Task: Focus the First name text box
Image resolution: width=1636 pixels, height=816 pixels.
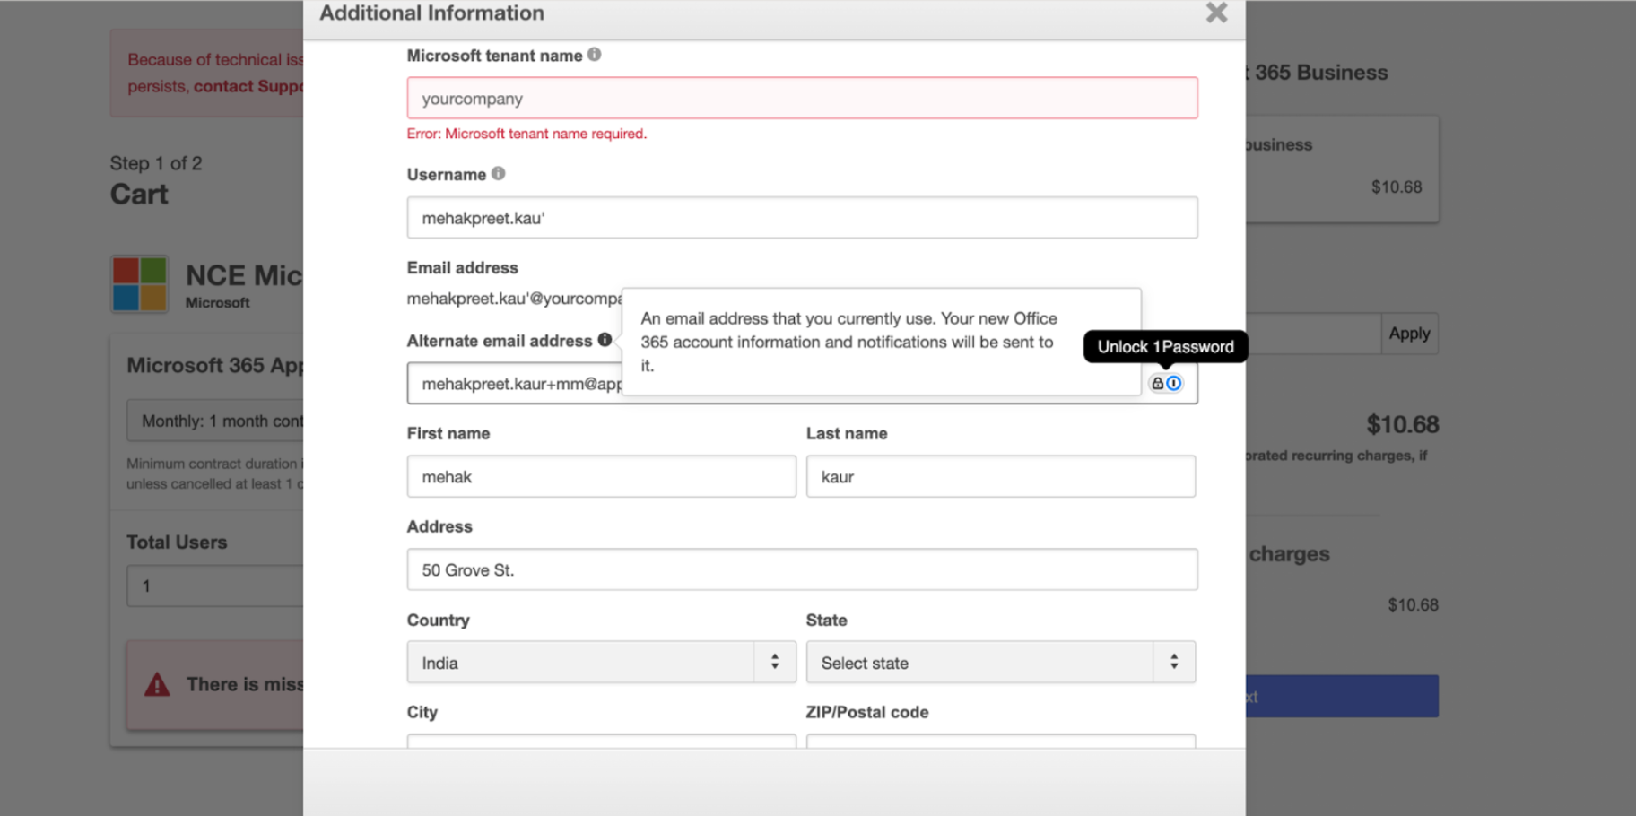Action: 600,477
